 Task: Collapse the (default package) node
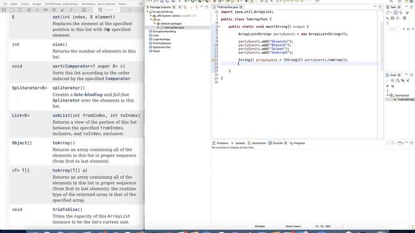(x=155, y=23)
